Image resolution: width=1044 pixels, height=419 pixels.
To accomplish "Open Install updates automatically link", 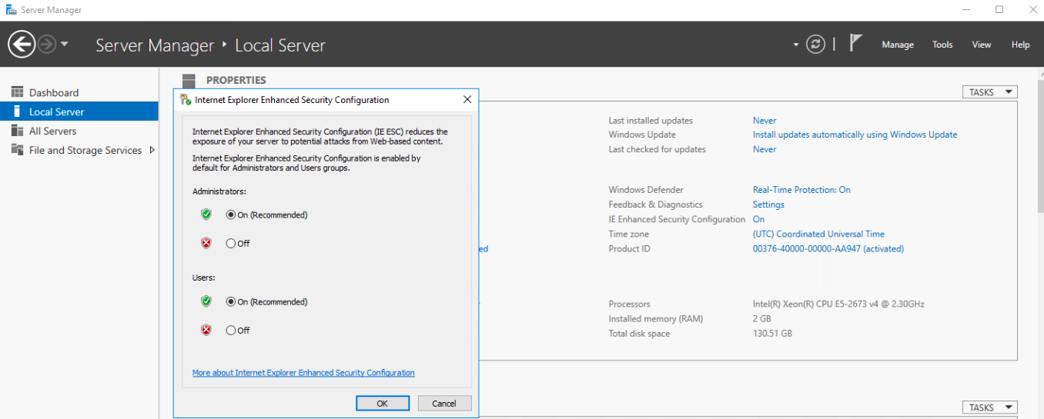I will pyautogui.click(x=855, y=135).
